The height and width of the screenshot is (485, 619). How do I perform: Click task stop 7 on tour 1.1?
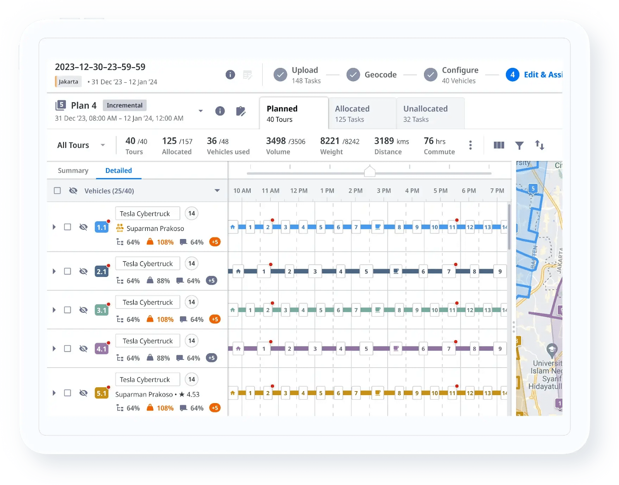point(356,227)
